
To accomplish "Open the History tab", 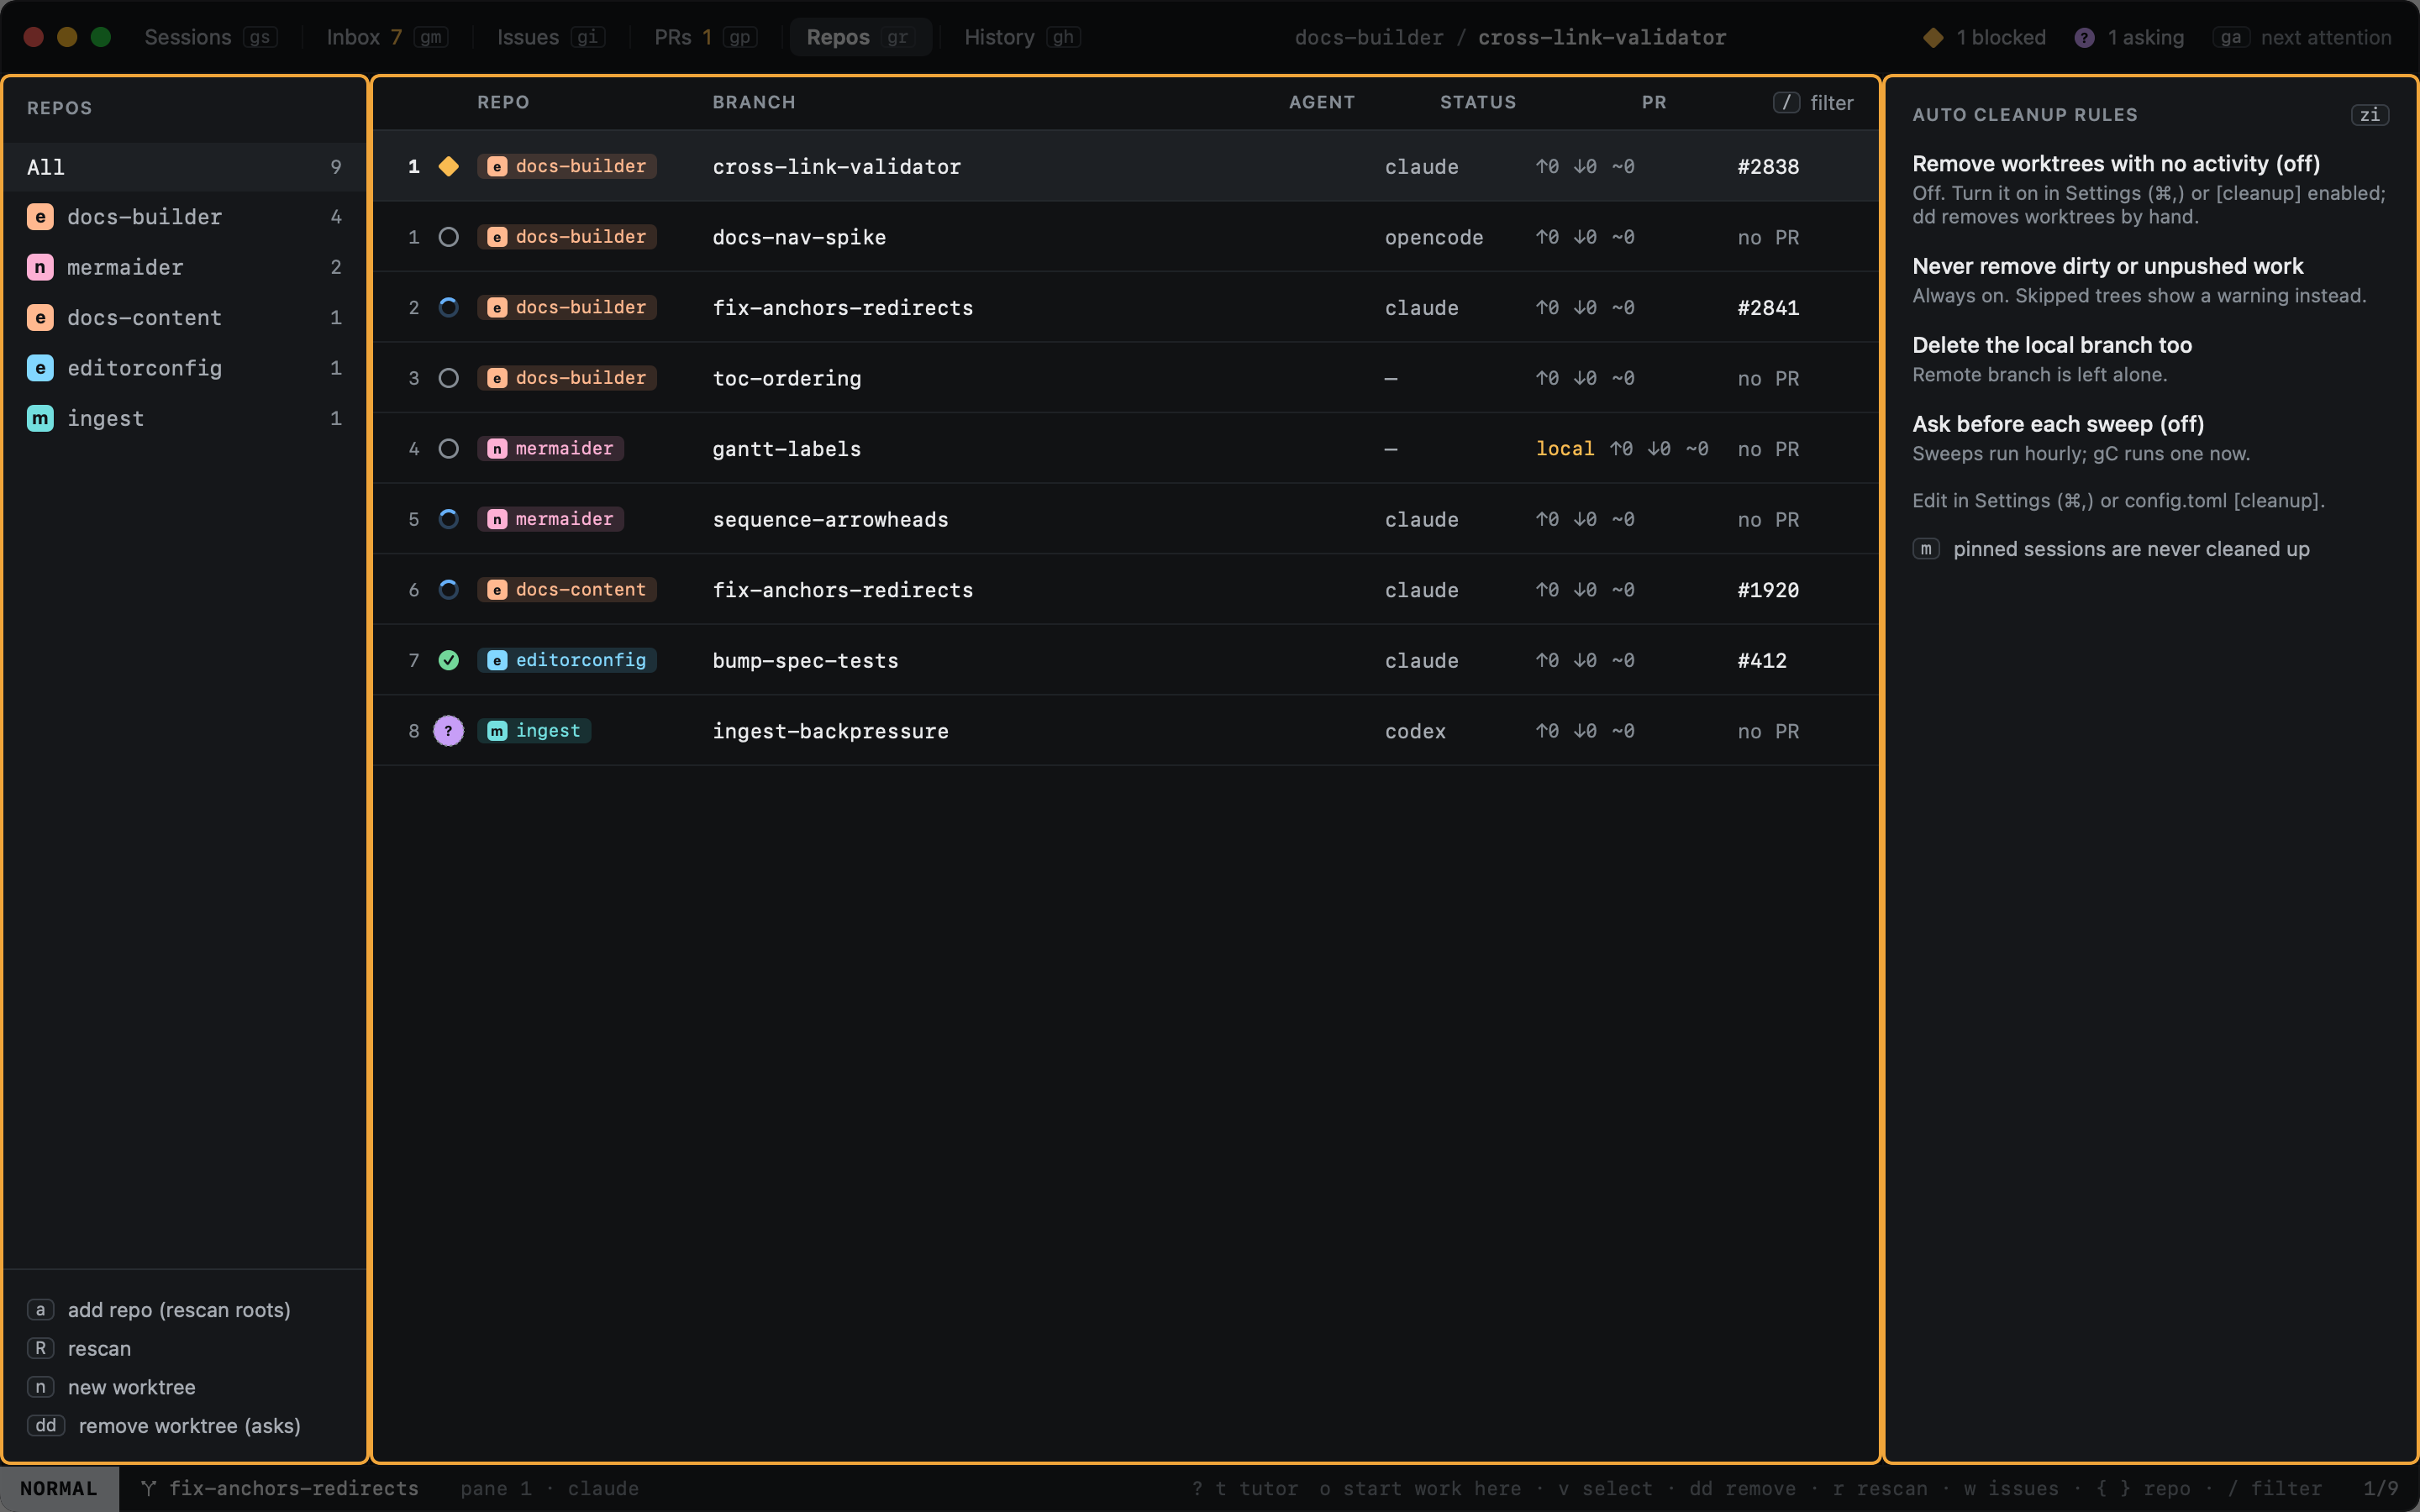I will [1021, 37].
